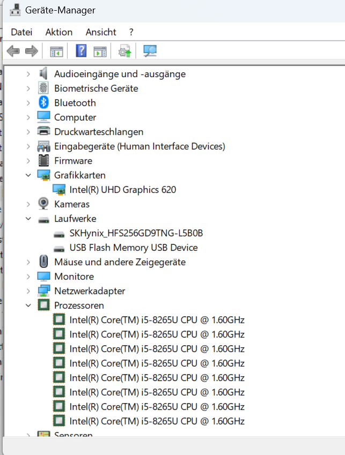The height and width of the screenshot is (455, 345).
Task: Expand the Druckwarteschlangen node chevron
Action: 28,132
